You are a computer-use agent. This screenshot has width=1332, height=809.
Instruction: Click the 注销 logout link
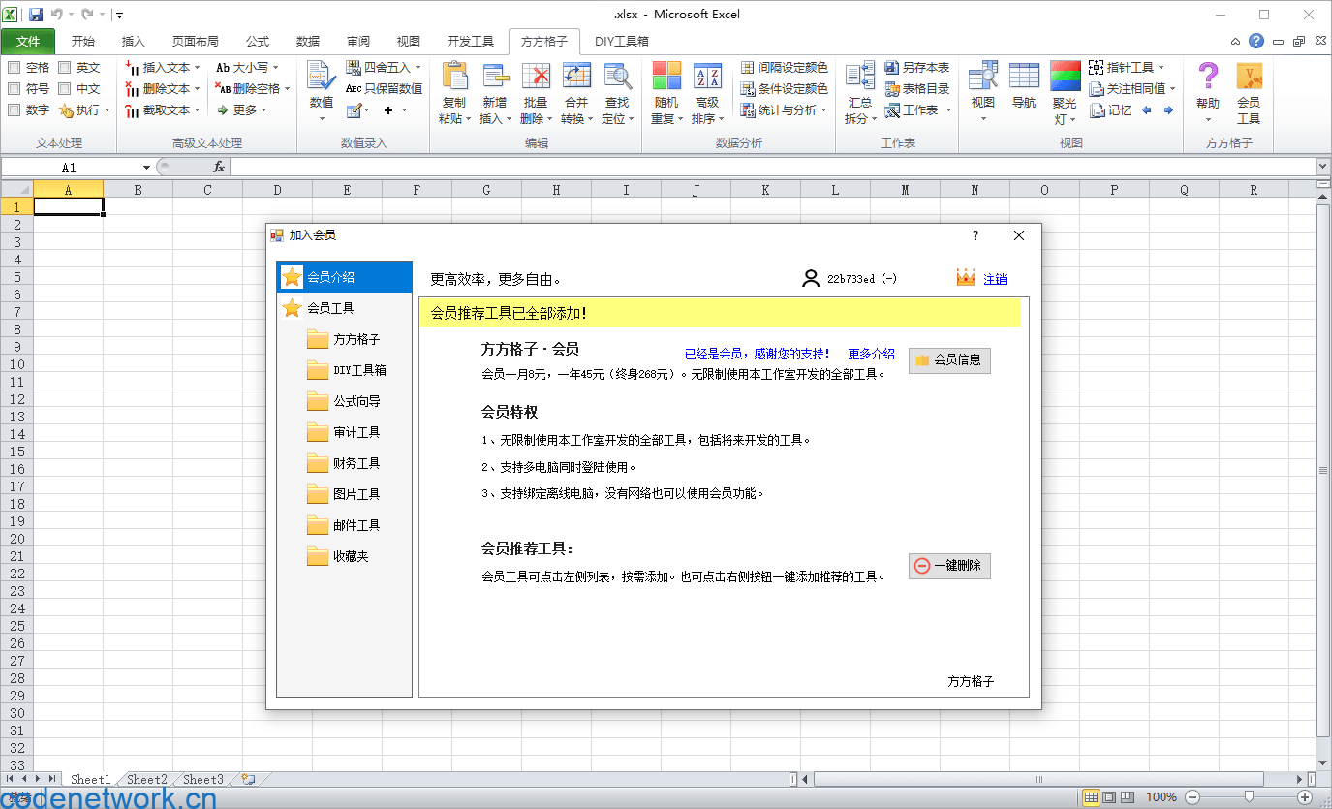tap(995, 279)
